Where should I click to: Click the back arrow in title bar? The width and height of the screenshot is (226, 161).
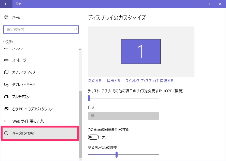click(x=6, y=4)
